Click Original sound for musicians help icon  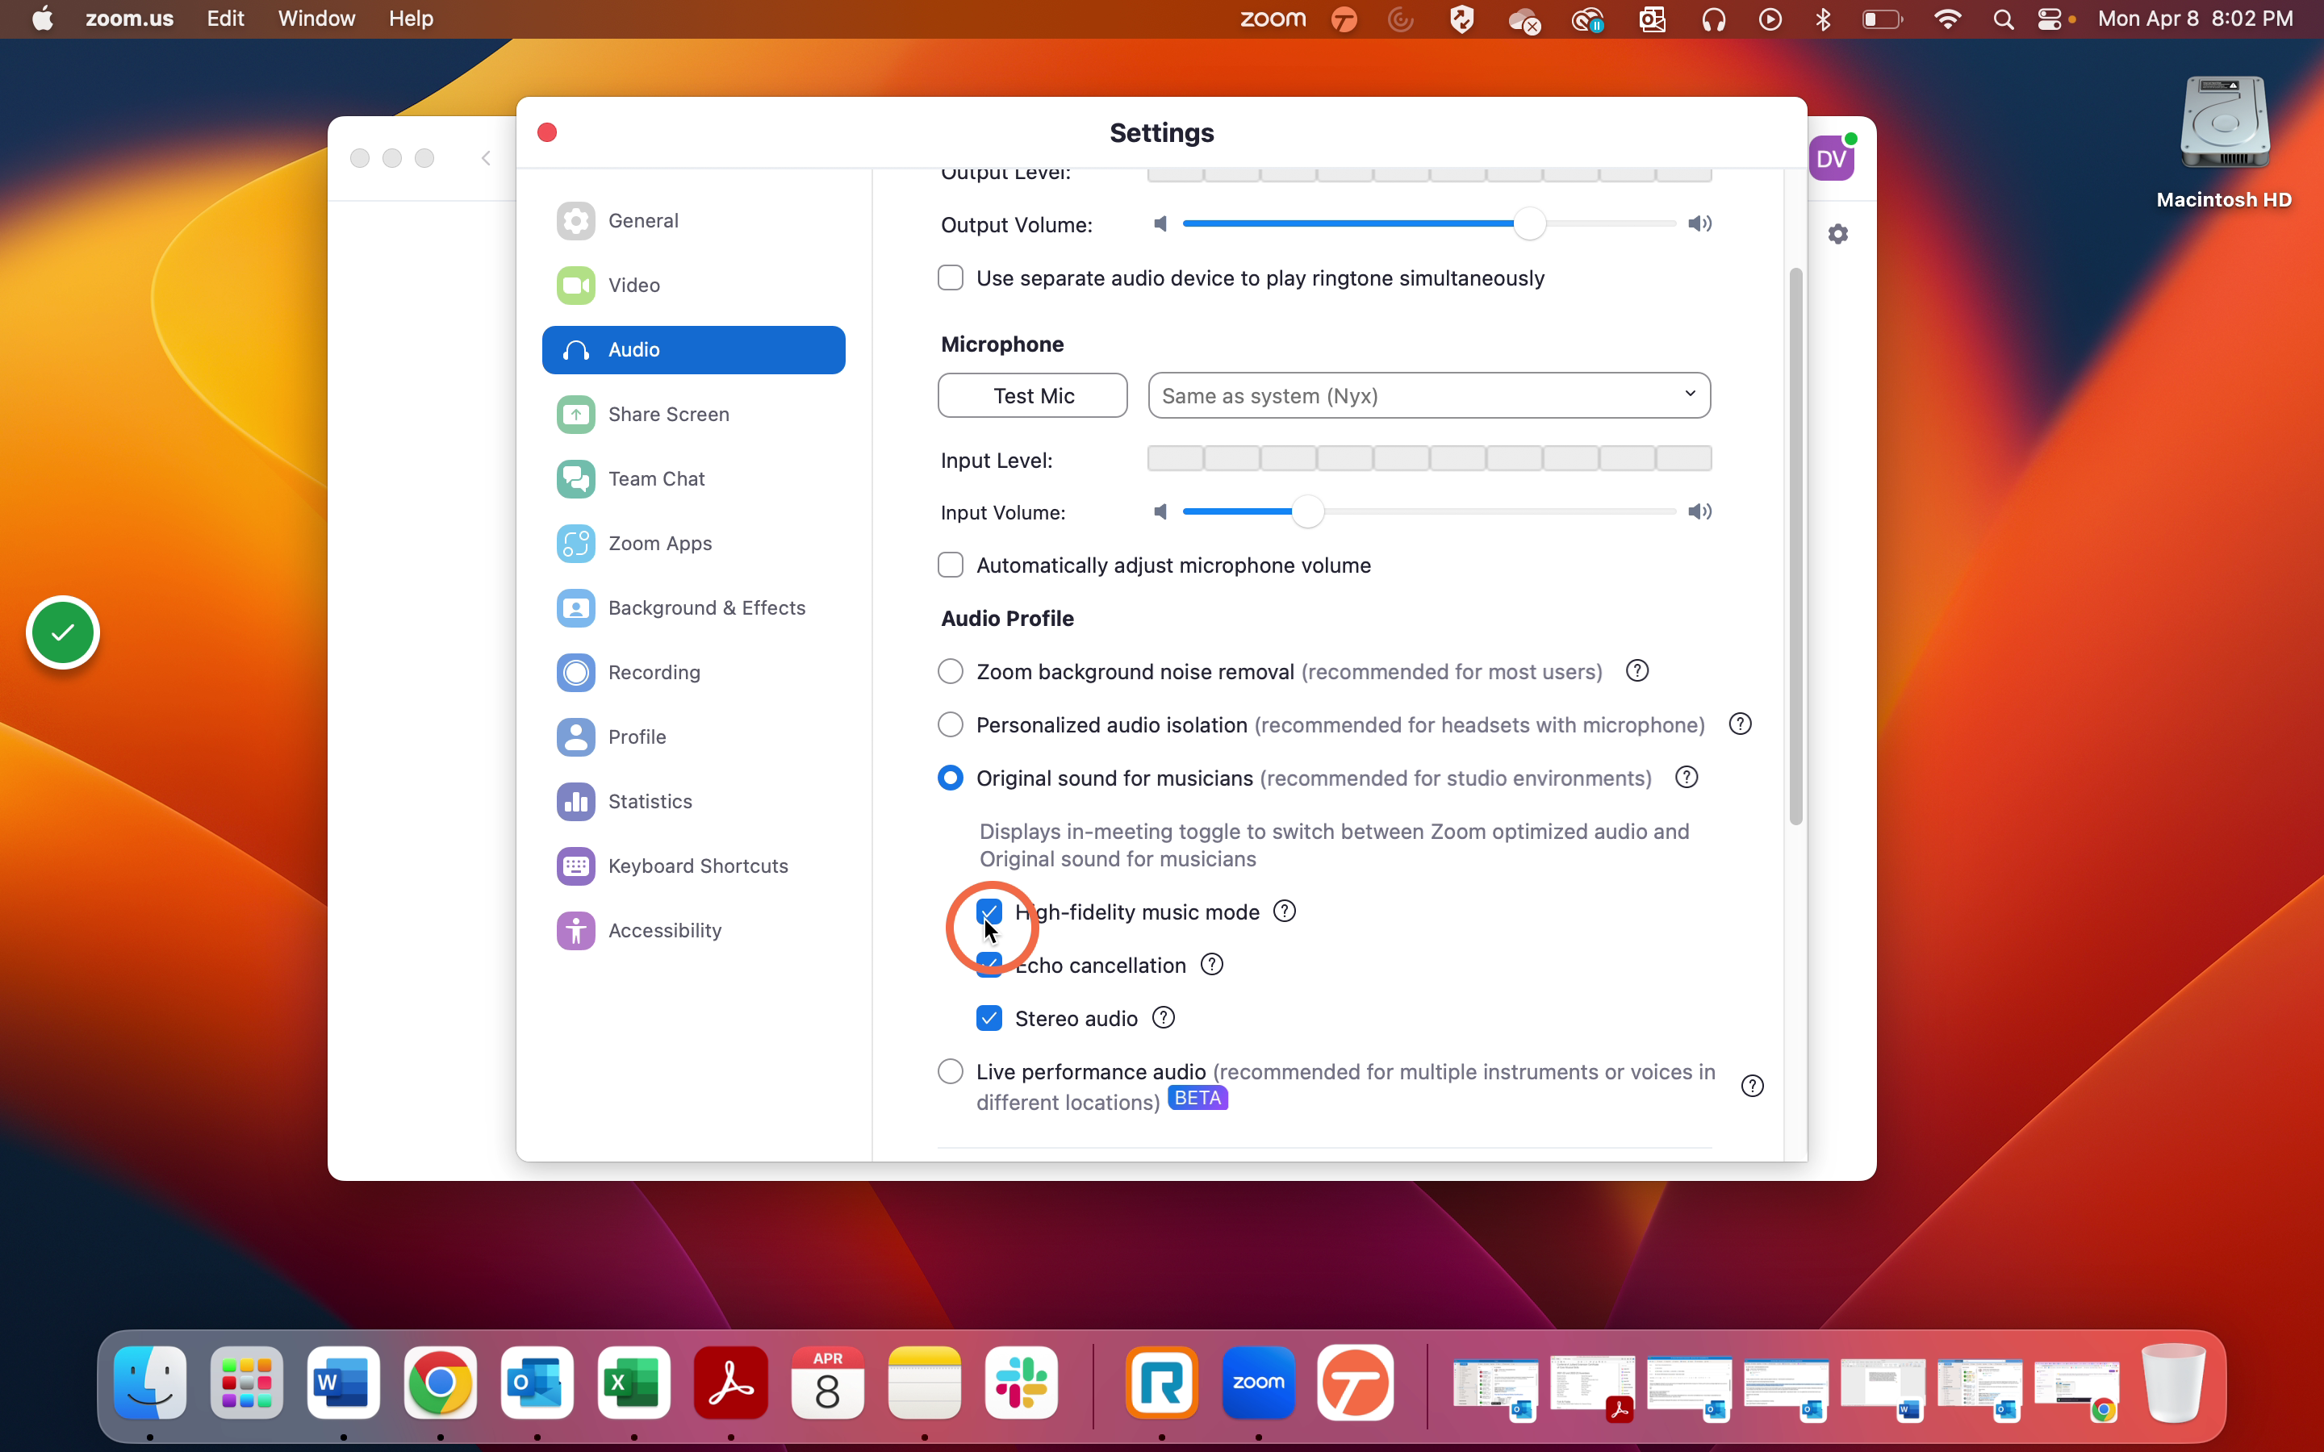(x=1687, y=777)
